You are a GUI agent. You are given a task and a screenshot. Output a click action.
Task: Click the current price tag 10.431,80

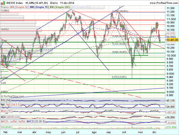[x=172, y=40]
